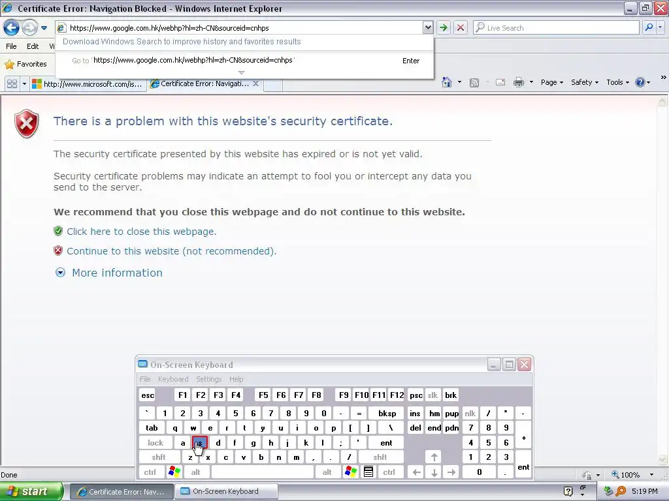Open the Favorites star button

[x=25, y=64]
